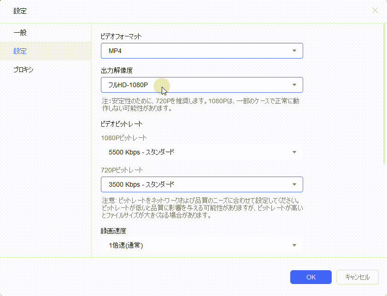Viewport: 387px width, 296px height.
Task: Click the 録画速度 dropdown arrow
Action: click(294, 245)
